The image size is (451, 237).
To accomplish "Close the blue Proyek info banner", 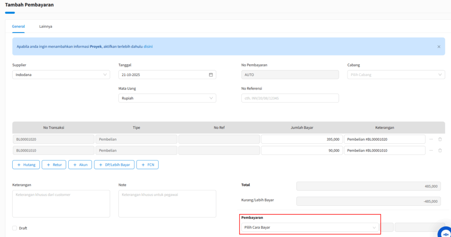I will [x=439, y=46].
